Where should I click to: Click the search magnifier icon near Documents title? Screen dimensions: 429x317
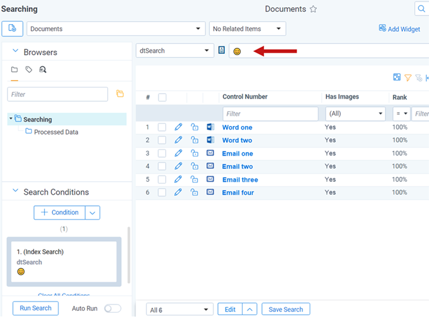coord(422,9)
